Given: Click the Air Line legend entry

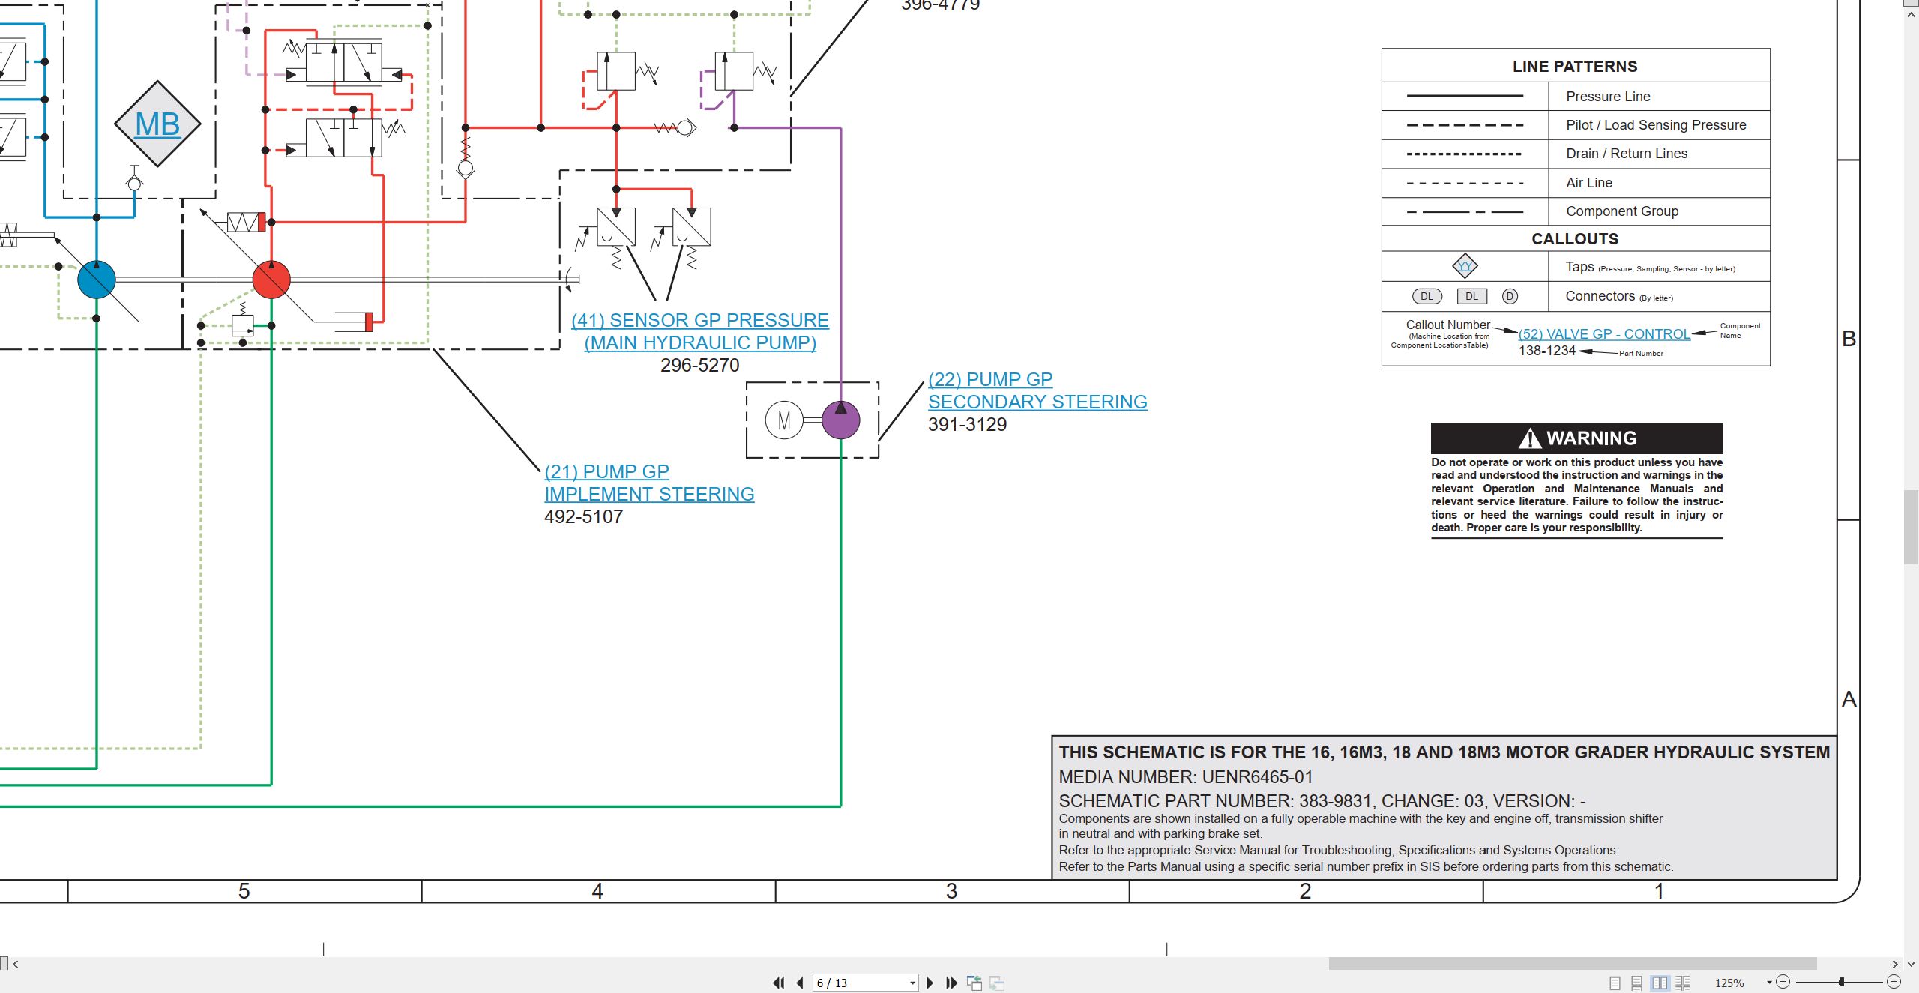Looking at the screenshot, I should click(x=1589, y=182).
